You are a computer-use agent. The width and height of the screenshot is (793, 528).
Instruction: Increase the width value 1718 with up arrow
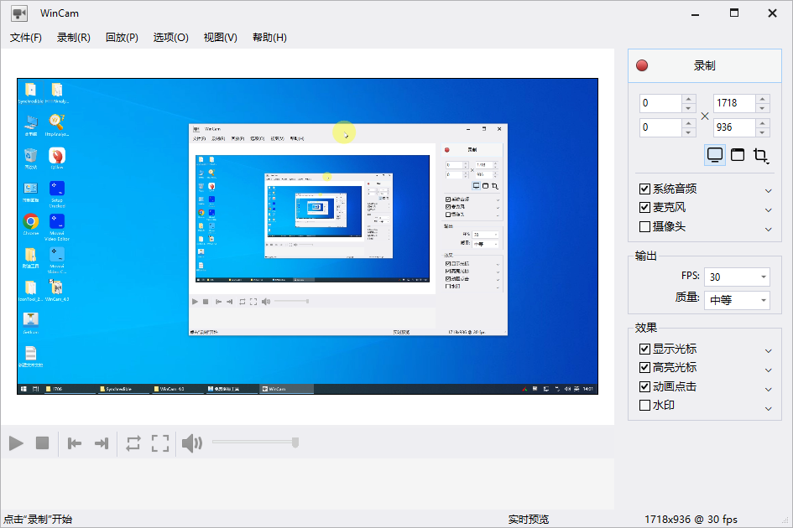pos(762,99)
